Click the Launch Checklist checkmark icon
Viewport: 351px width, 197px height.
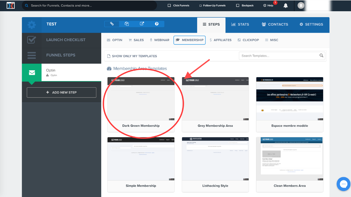pos(31,40)
